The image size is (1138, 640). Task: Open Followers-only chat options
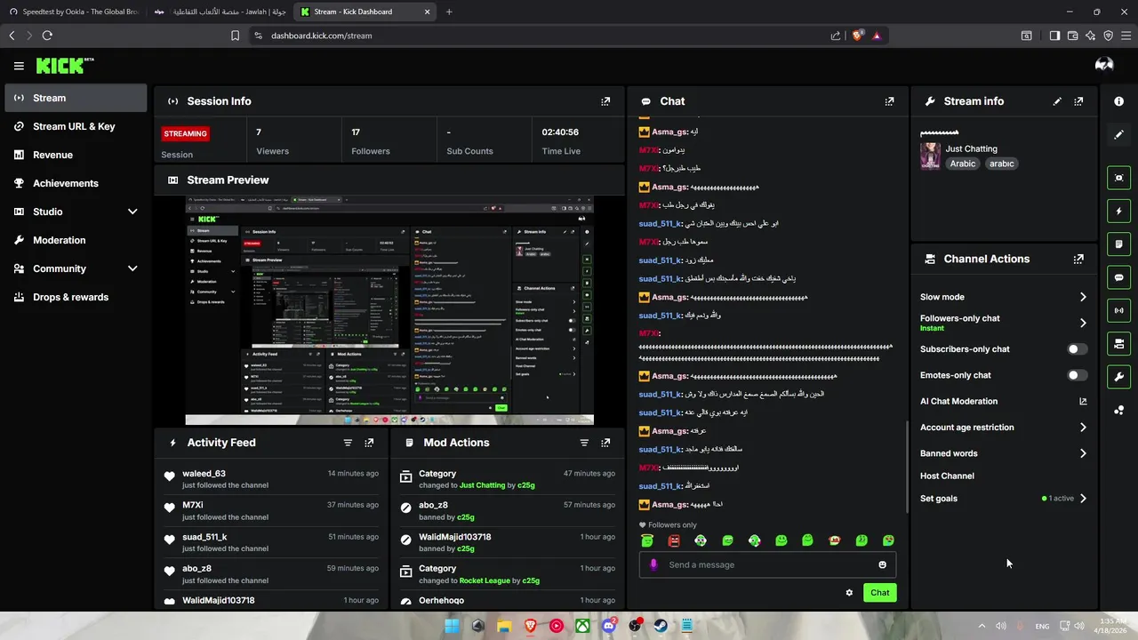[x=1004, y=323]
